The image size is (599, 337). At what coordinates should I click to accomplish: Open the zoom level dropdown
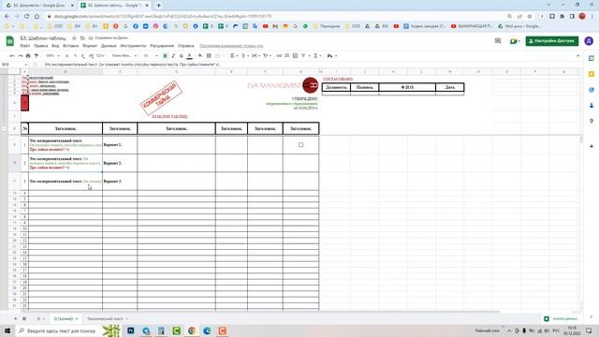point(52,56)
